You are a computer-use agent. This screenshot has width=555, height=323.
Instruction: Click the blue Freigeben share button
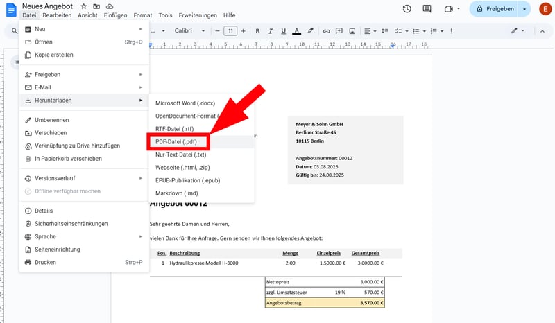[x=495, y=9]
